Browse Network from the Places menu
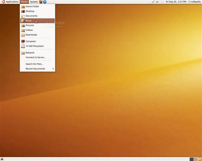202x161 pixels. pos(38,53)
